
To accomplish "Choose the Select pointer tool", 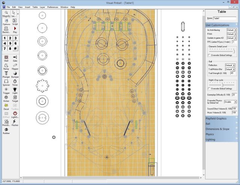I will (13, 14).
